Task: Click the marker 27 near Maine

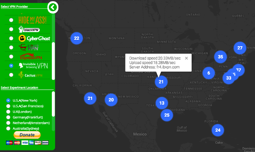Action: 240,48
